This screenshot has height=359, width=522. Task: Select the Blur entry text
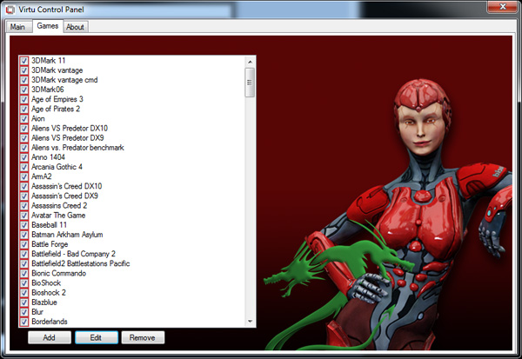pyautogui.click(x=37, y=312)
